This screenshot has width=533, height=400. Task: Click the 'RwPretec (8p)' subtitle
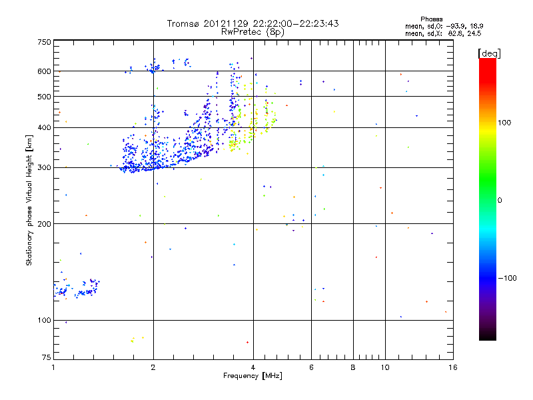(253, 32)
